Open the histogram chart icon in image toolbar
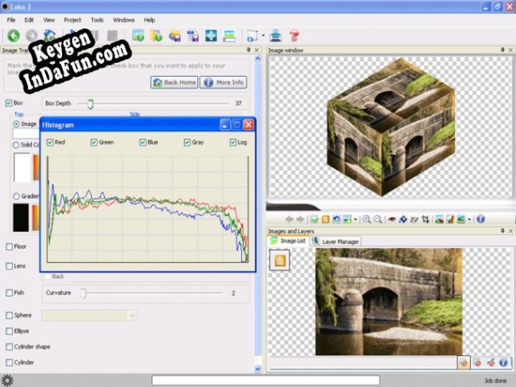The image size is (516, 387). [451, 219]
